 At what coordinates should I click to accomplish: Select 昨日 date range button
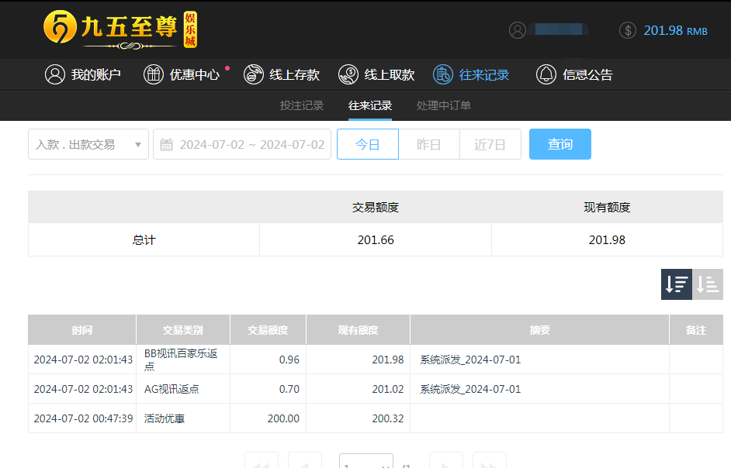pos(429,144)
